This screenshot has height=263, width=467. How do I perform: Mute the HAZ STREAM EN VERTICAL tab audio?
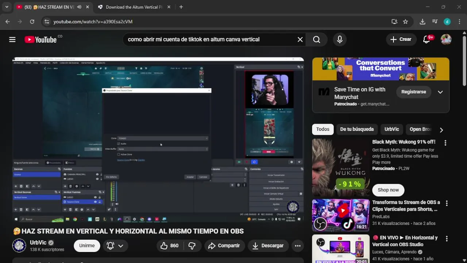click(79, 7)
